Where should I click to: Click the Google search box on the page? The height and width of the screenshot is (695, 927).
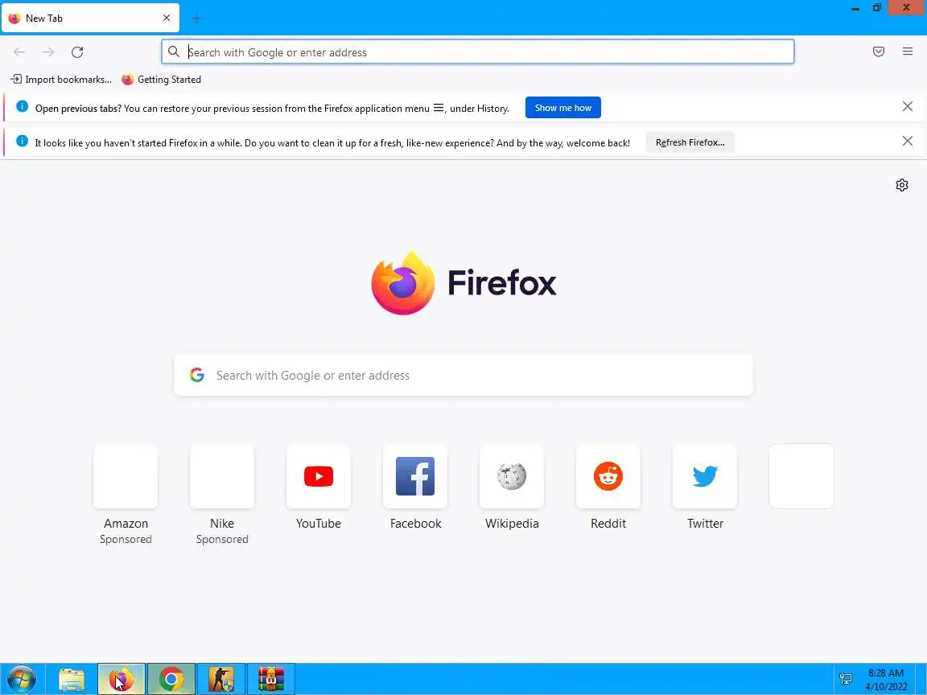click(x=463, y=376)
